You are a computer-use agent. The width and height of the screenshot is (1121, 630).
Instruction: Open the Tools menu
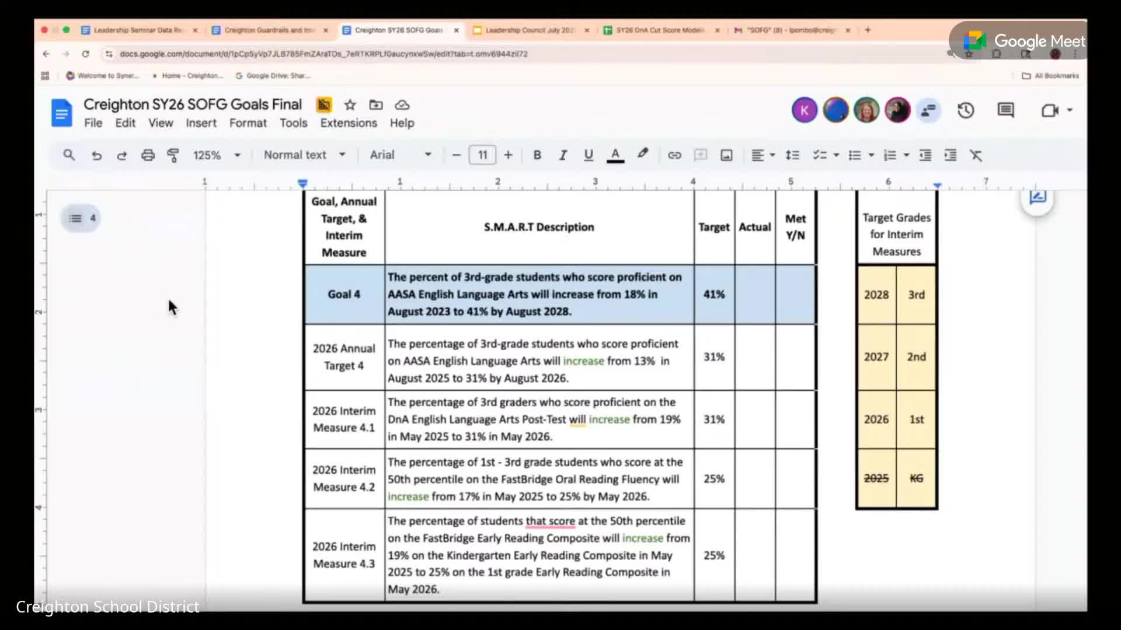[x=293, y=123]
